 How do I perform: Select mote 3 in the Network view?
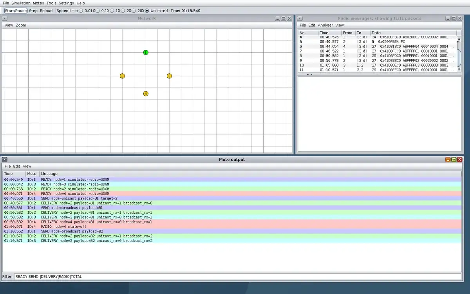click(x=169, y=76)
